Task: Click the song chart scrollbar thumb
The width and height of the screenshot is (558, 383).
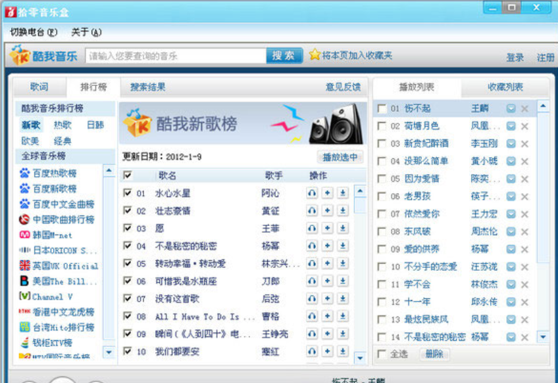Action: click(x=360, y=205)
